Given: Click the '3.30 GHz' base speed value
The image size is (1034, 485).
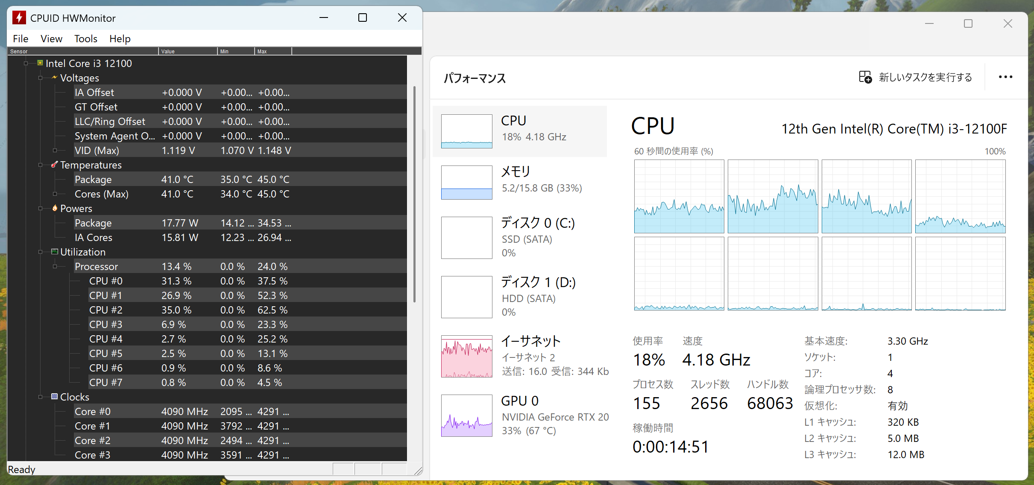Looking at the screenshot, I should [x=908, y=341].
